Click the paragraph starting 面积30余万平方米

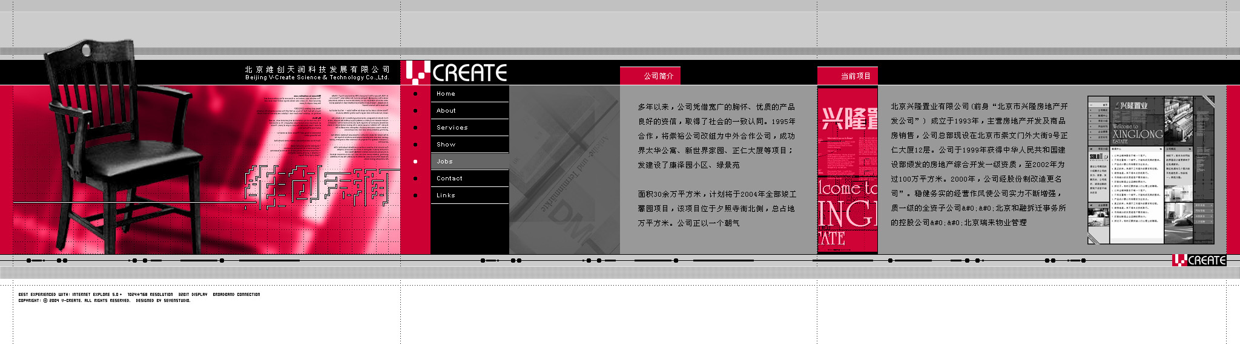coord(717,209)
